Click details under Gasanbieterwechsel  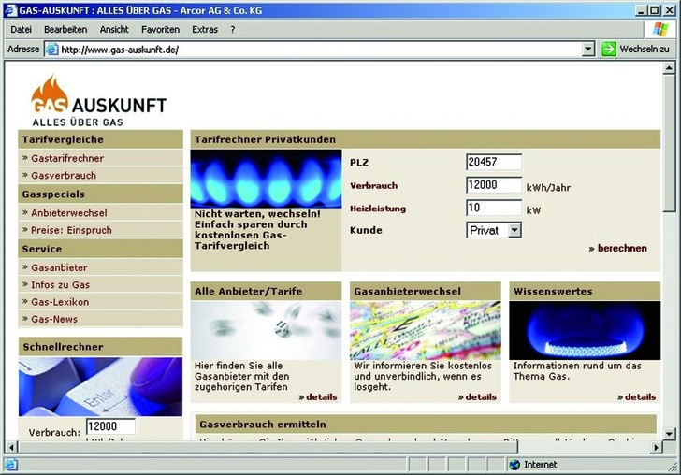(x=477, y=397)
